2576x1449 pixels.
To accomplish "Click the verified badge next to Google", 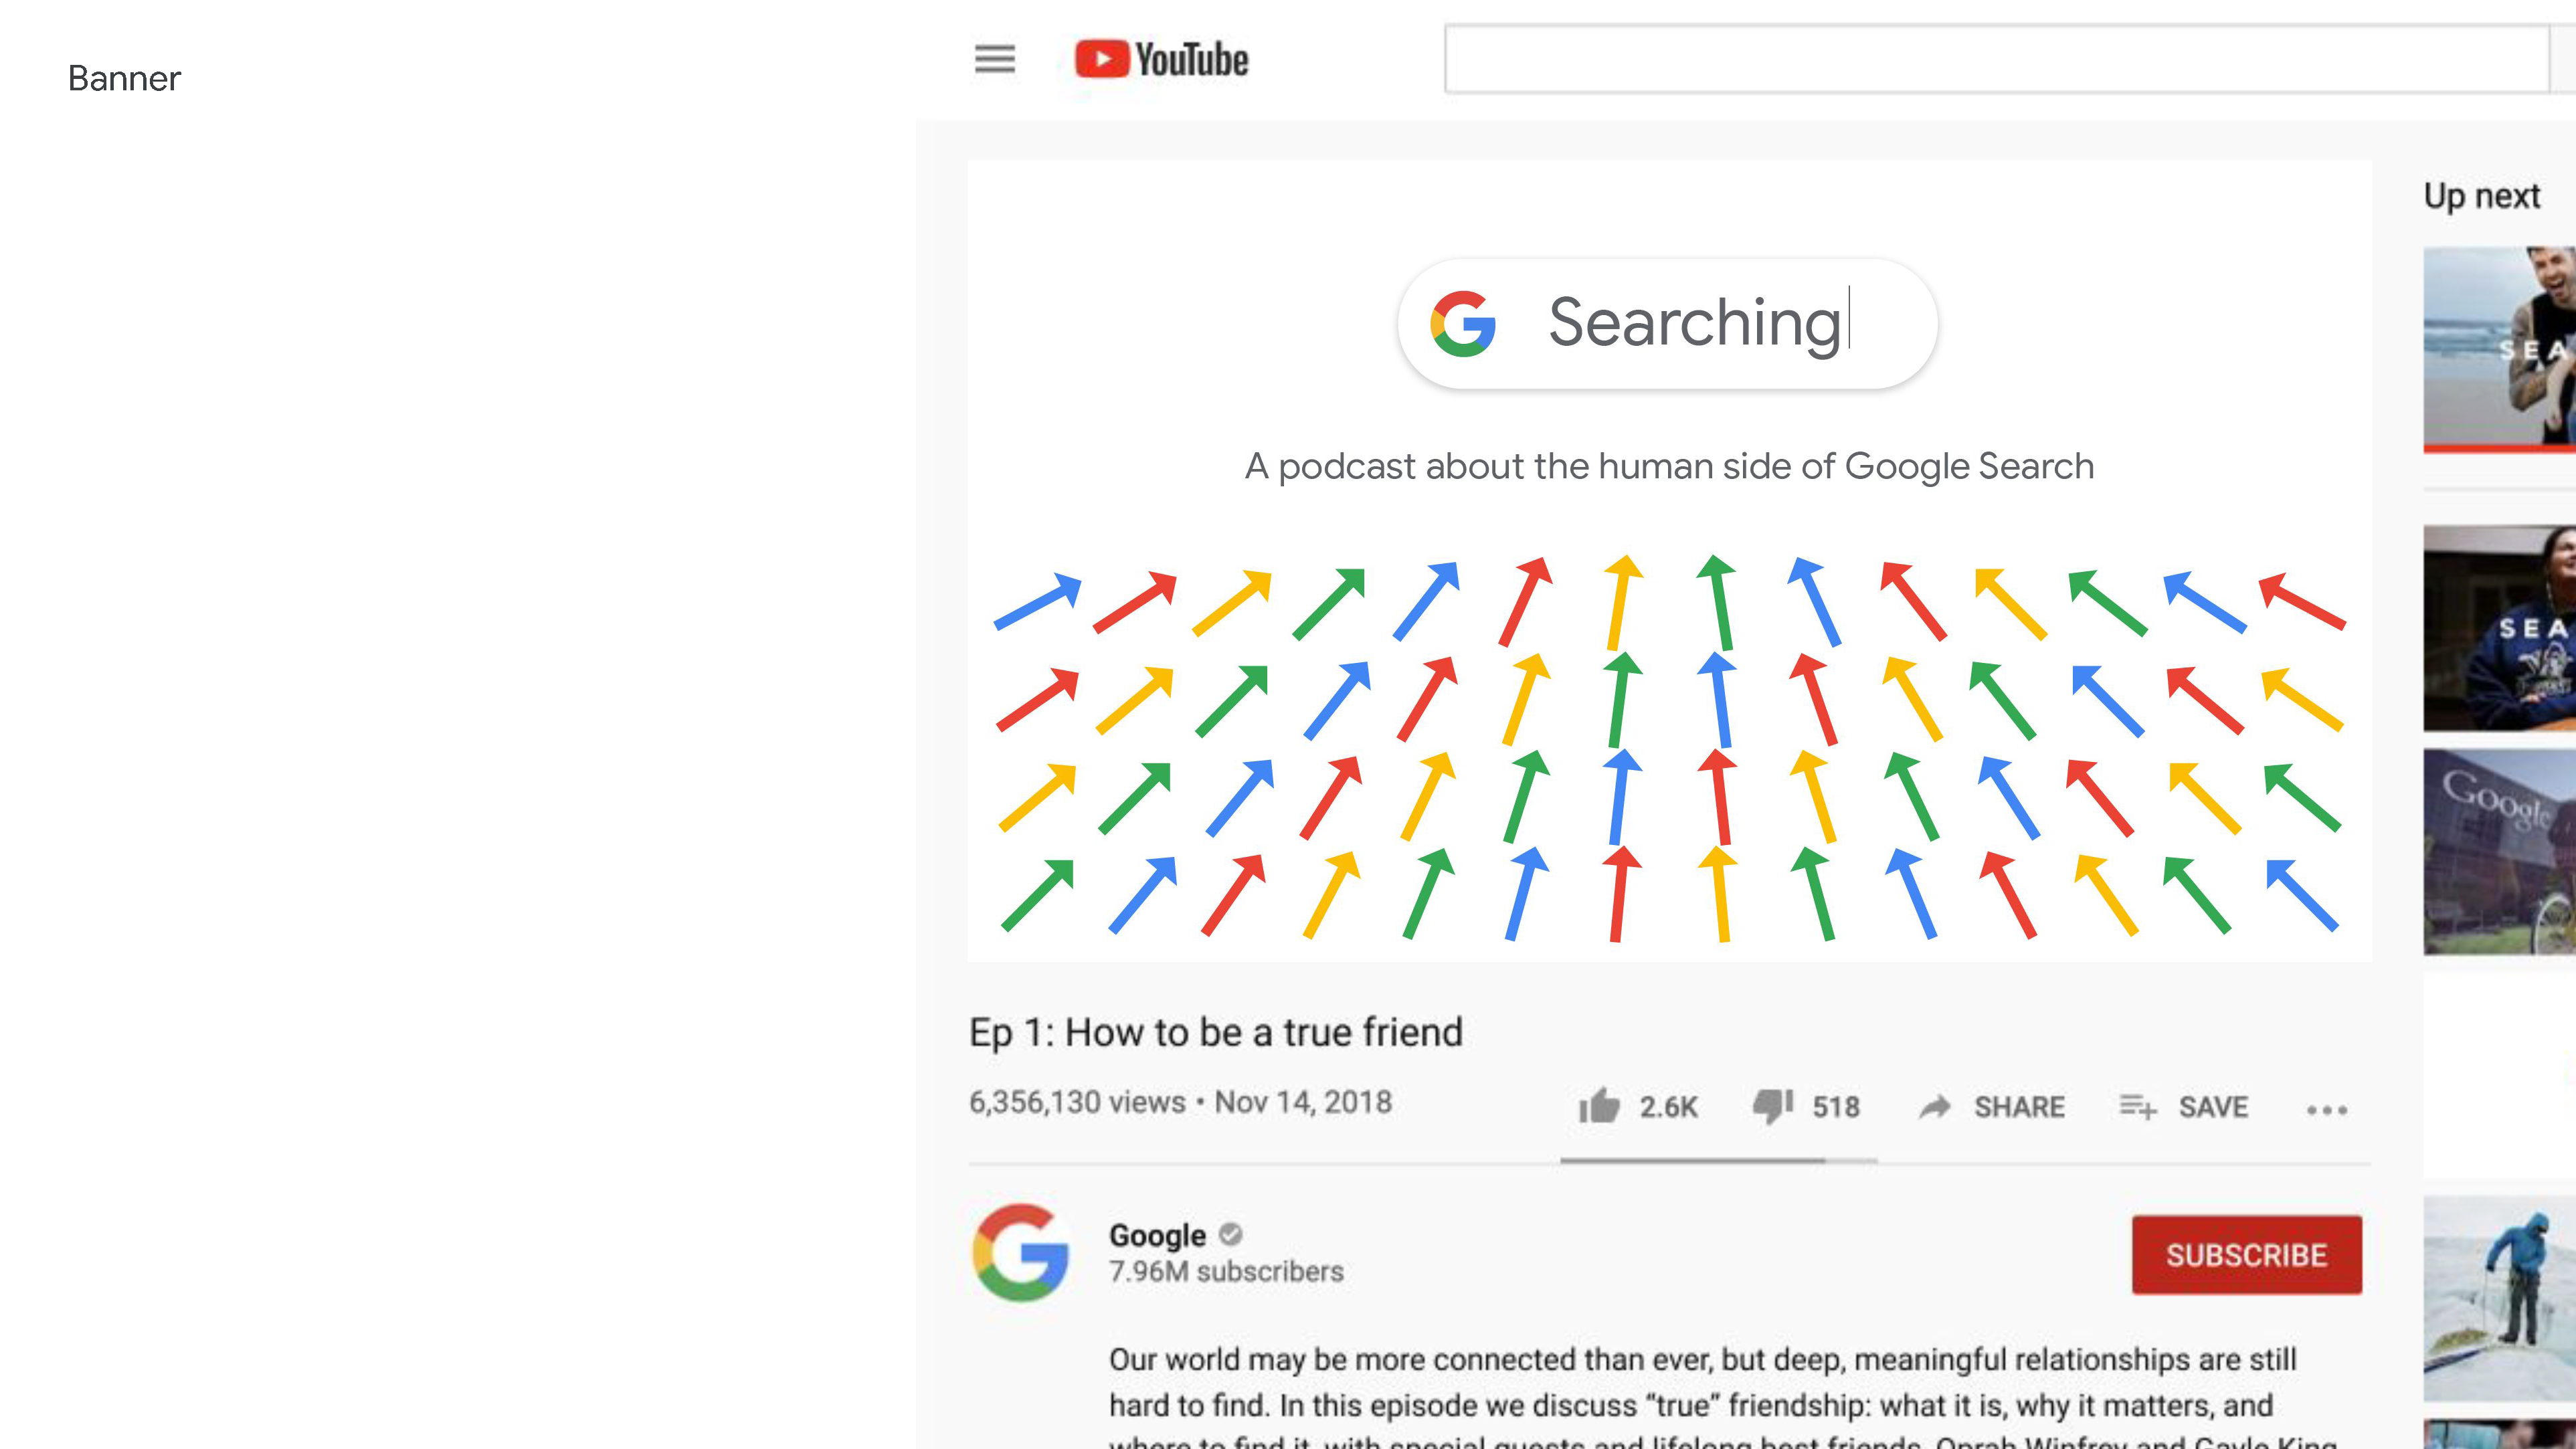I will point(1231,1235).
